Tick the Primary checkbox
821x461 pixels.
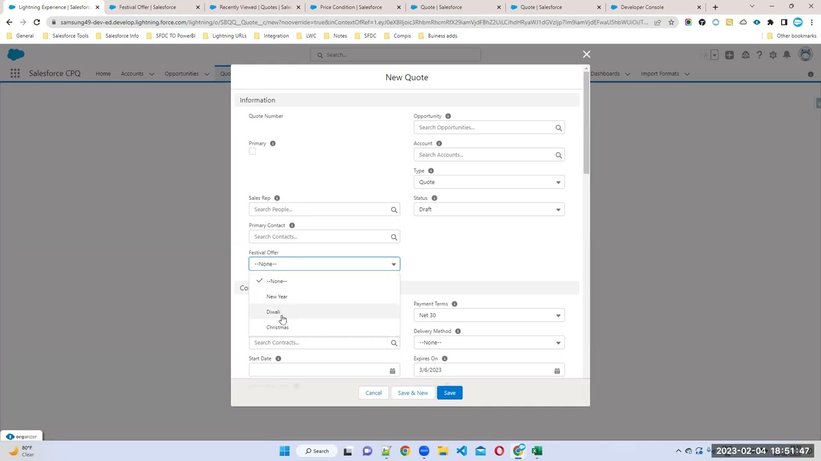coord(252,152)
